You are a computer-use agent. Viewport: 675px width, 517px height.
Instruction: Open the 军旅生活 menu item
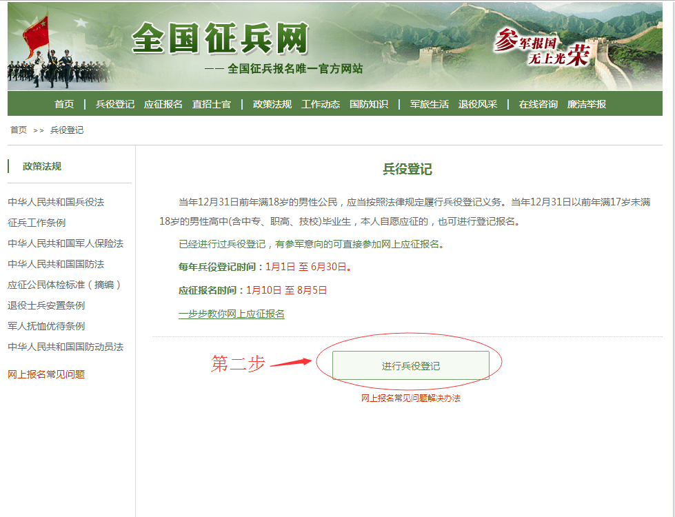click(429, 104)
